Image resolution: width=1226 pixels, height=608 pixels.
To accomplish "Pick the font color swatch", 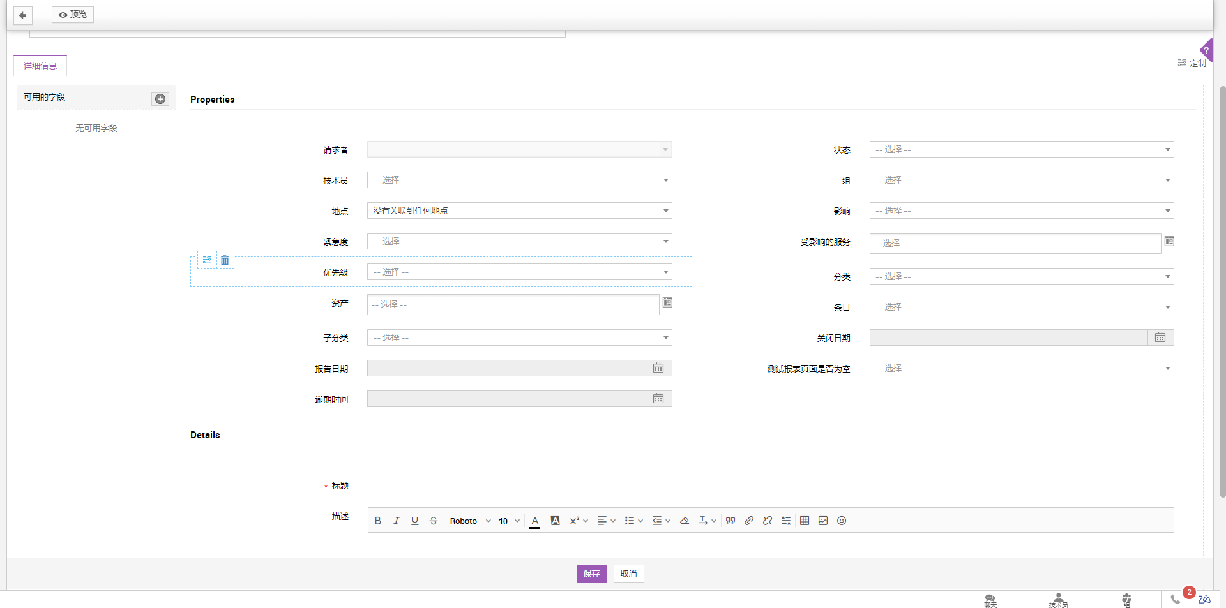I will [x=535, y=521].
